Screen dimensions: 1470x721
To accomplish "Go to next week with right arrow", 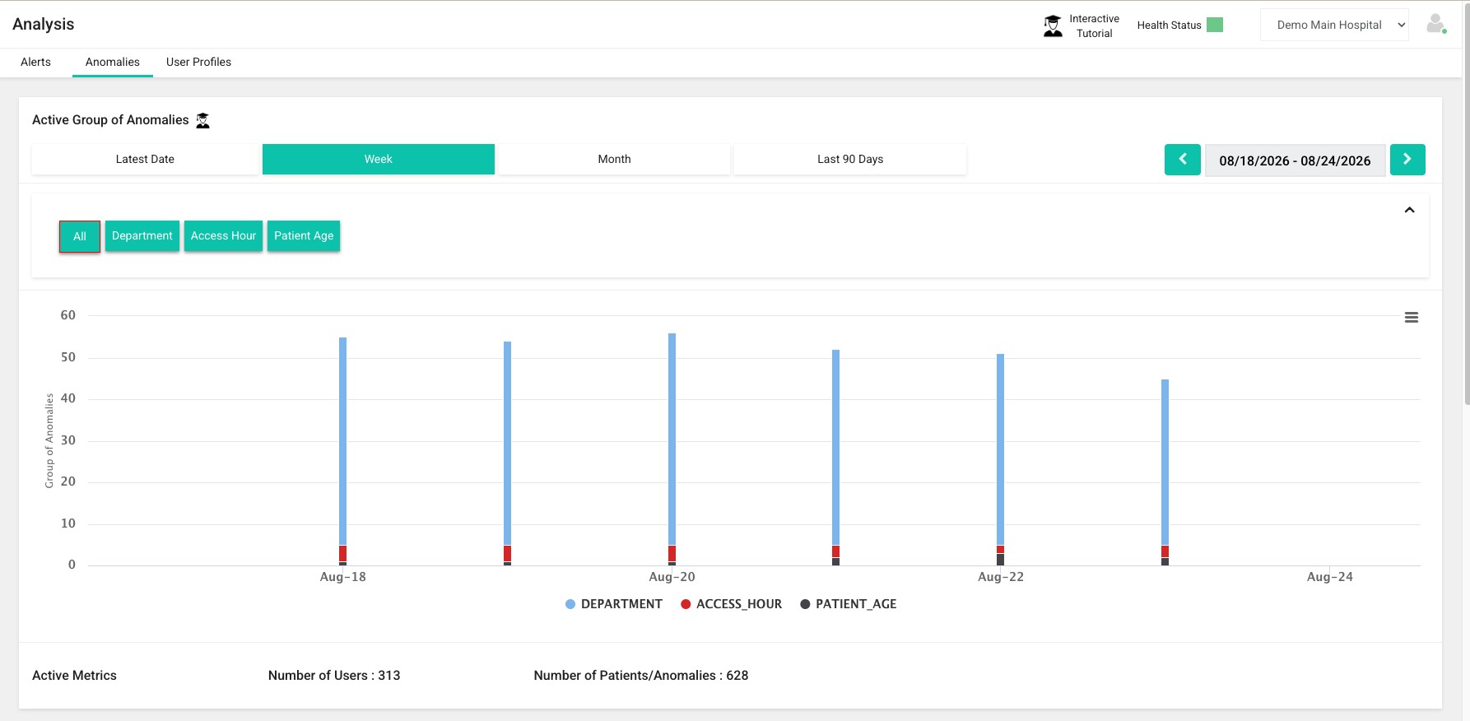I will click(x=1407, y=160).
